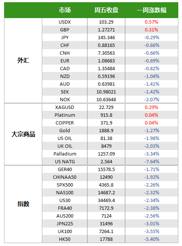Click the 市场 column header

tap(65, 10)
